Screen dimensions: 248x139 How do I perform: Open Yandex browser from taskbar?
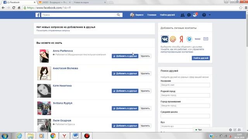pyautogui.click(x=64, y=136)
